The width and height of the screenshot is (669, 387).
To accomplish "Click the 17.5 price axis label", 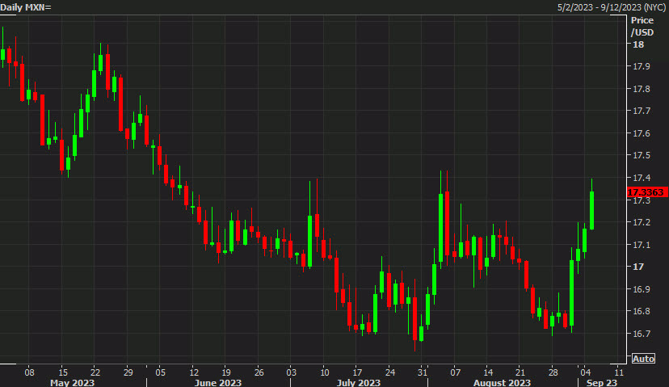I will pos(641,155).
